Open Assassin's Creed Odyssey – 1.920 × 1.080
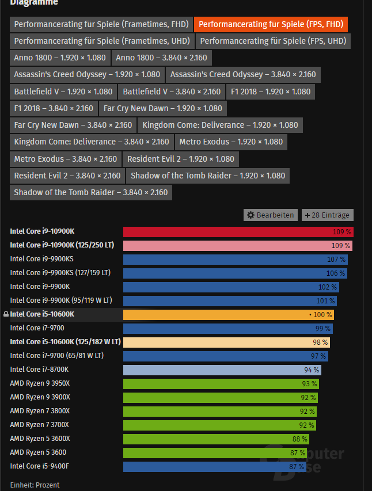 tap(87, 74)
